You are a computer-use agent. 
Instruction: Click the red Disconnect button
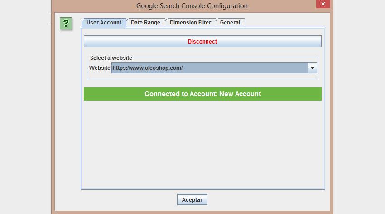[202, 41]
